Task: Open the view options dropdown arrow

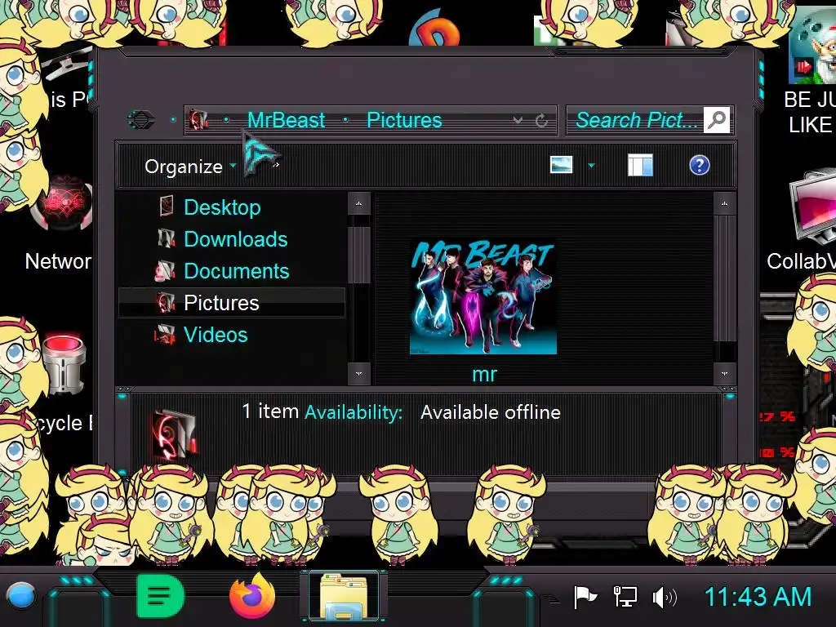Action: [x=591, y=165]
